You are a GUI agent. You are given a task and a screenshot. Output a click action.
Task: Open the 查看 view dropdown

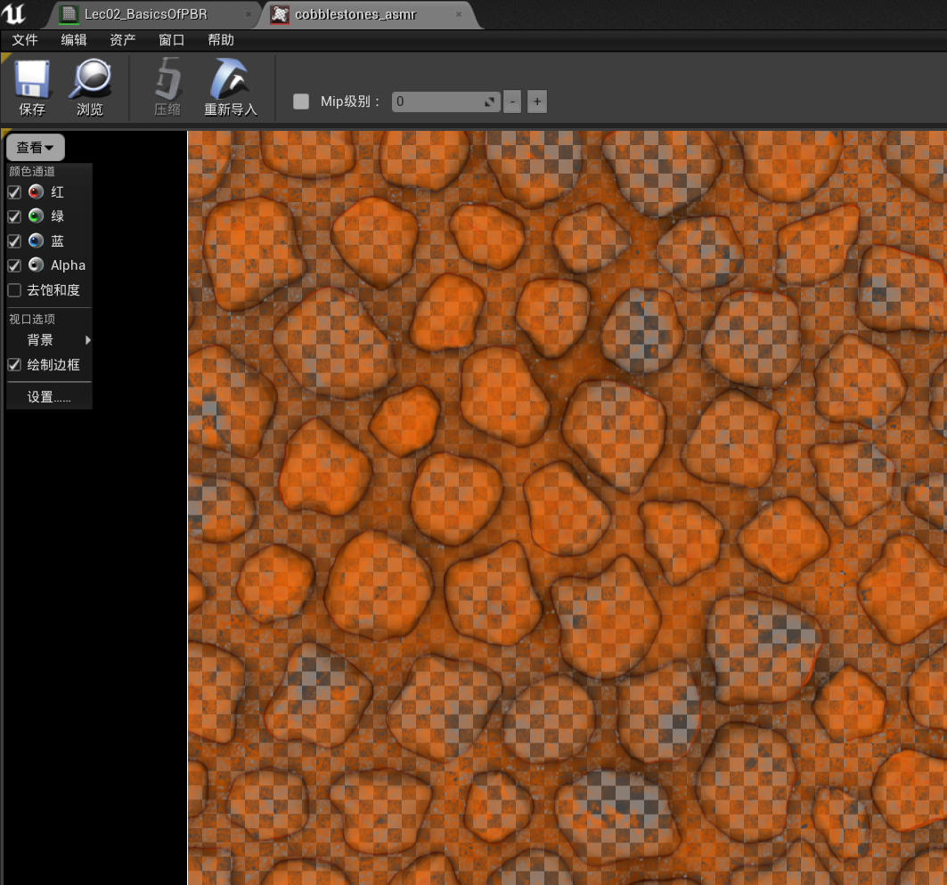pos(35,147)
